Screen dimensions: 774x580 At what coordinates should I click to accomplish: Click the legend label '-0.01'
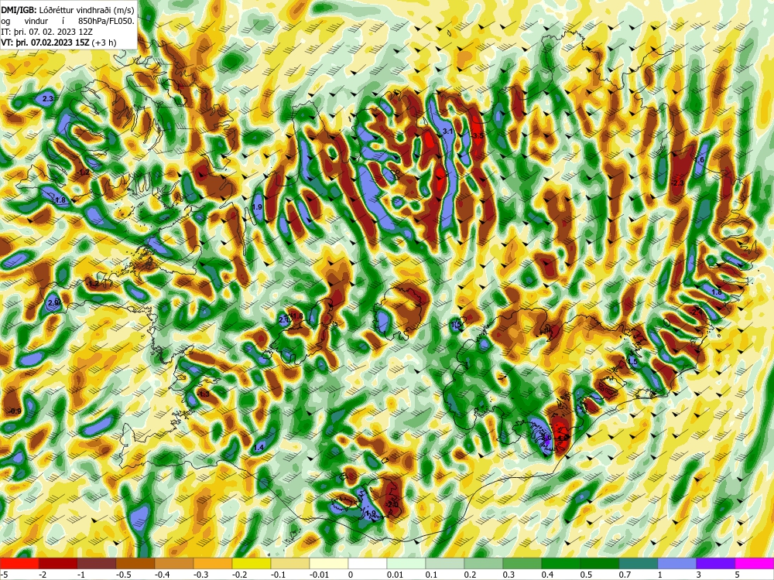(x=320, y=575)
